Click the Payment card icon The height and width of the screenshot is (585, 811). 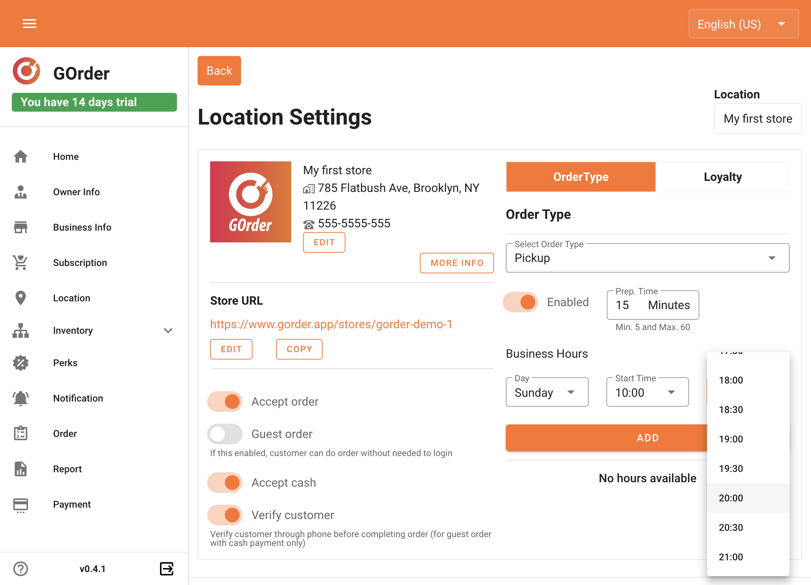tap(21, 505)
